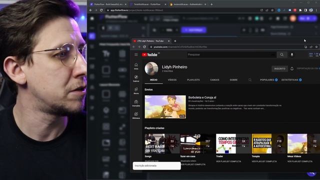Bookmark the YouTube page with star icon

click(316, 46)
